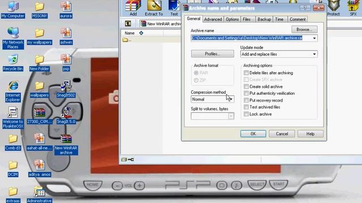The image size is (362, 203).
Task: Click the Split to volumes input field
Action: pyautogui.click(x=210, y=116)
